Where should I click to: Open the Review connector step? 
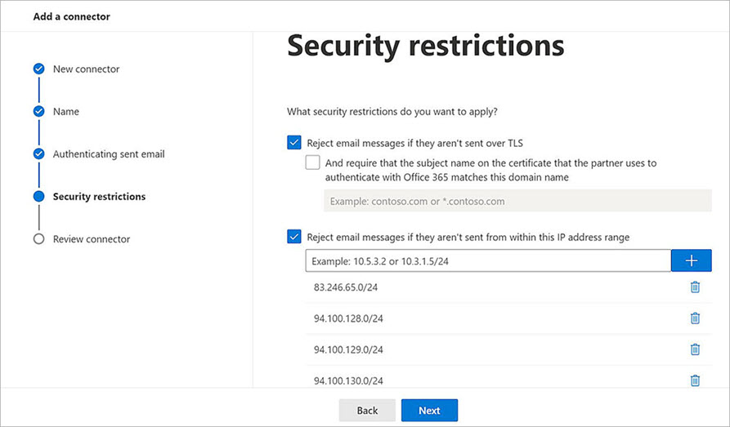[x=92, y=239]
